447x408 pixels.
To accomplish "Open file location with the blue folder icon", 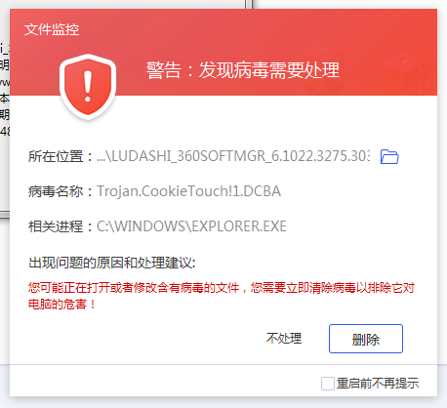I will pyautogui.click(x=389, y=156).
